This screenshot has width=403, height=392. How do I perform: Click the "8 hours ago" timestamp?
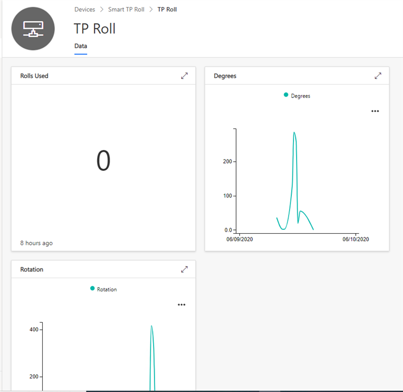click(36, 243)
